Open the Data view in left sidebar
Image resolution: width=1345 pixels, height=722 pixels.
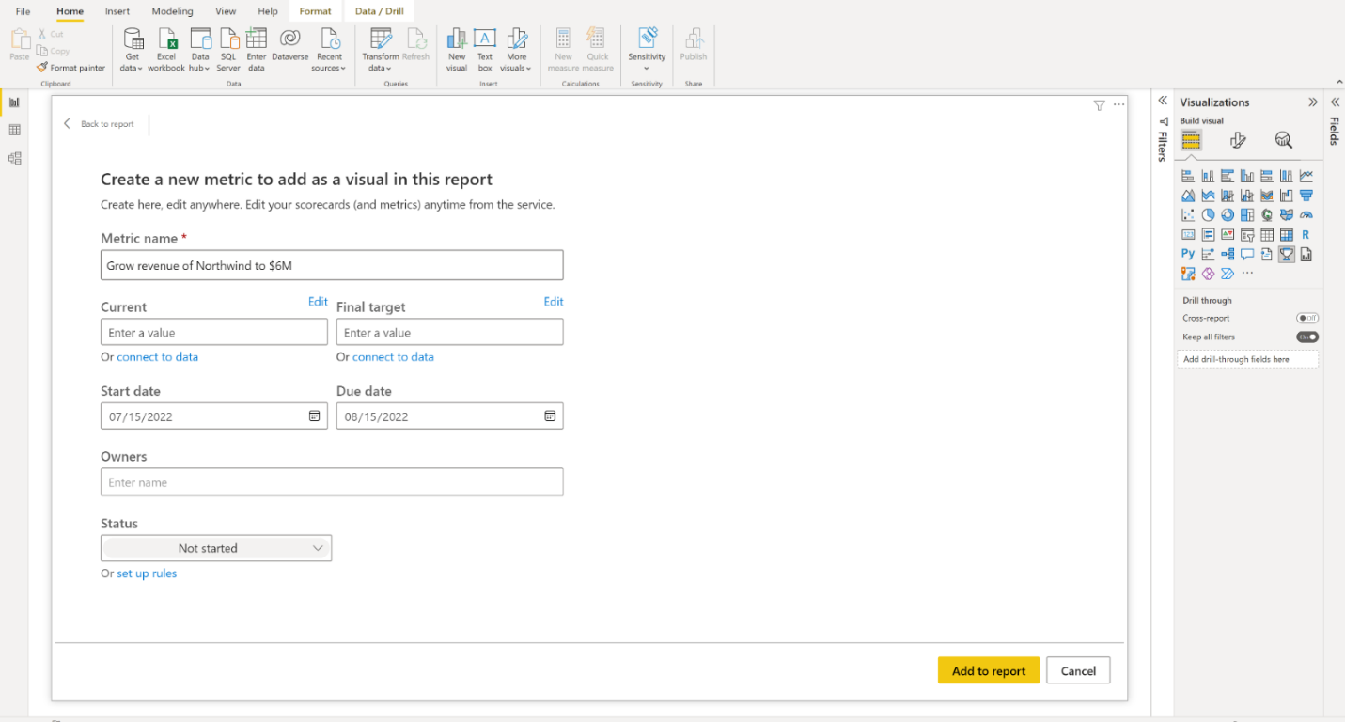pos(14,130)
